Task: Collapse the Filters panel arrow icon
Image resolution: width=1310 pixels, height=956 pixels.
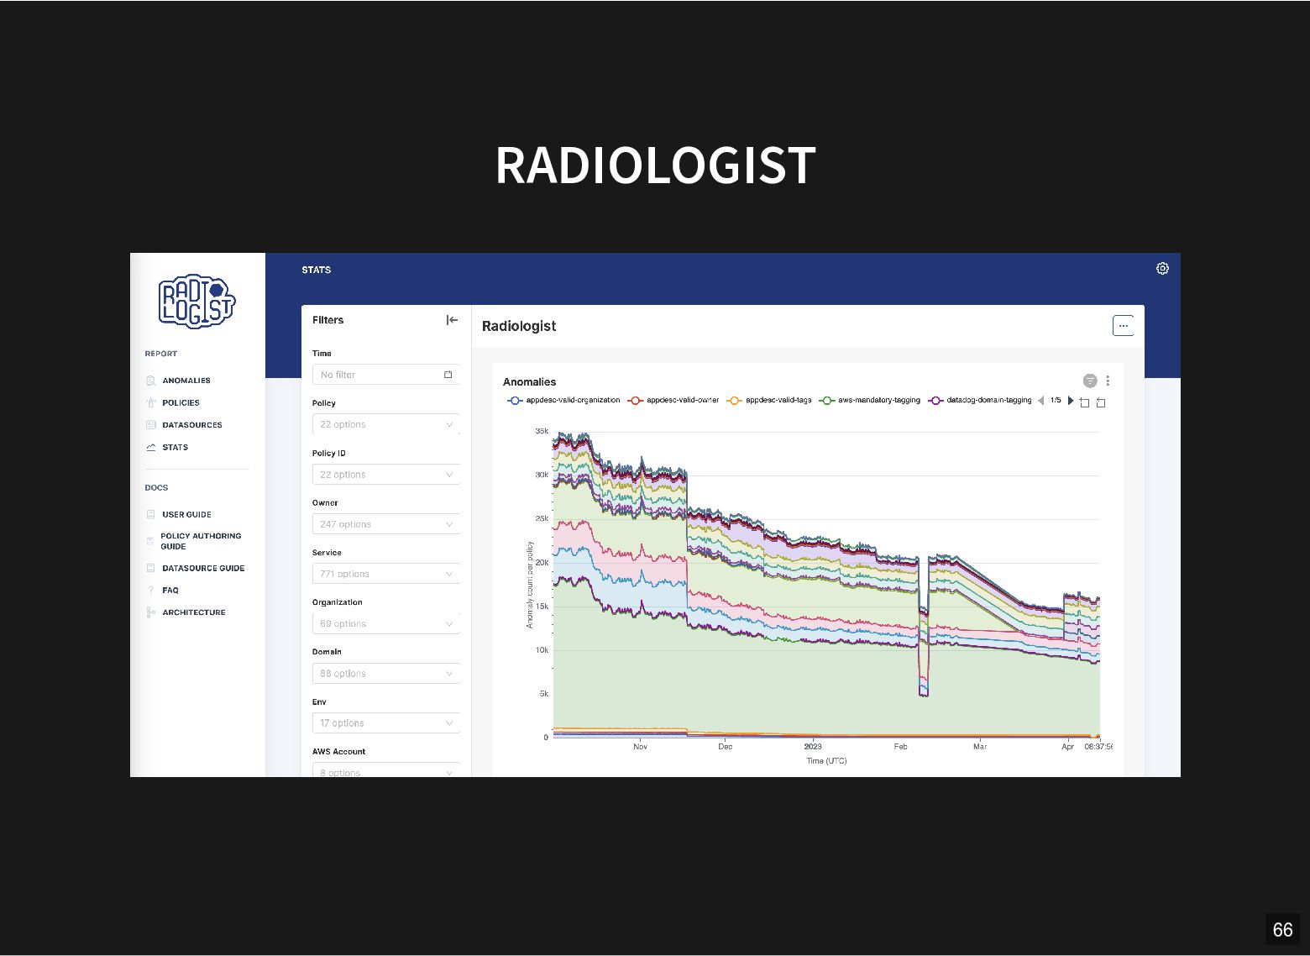Action: [452, 320]
